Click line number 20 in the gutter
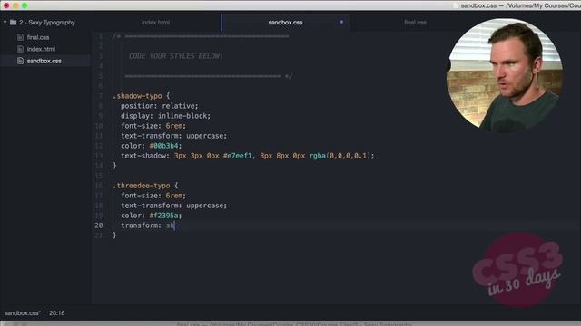The height and width of the screenshot is (326, 581). click(x=99, y=225)
